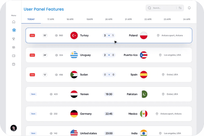Click the Germany flag icon
Viewport: 204px width, 136px height.
click(74, 114)
